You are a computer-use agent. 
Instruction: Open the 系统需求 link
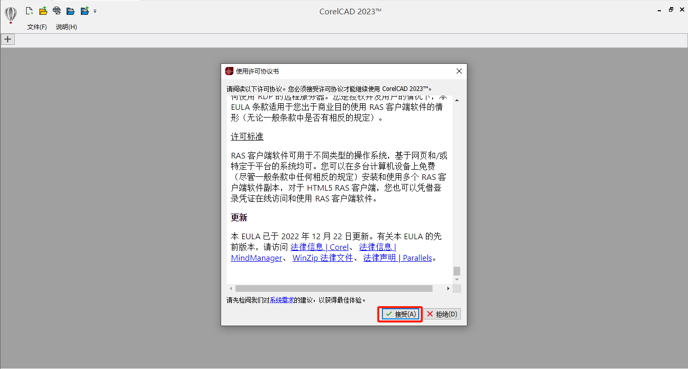(x=282, y=300)
